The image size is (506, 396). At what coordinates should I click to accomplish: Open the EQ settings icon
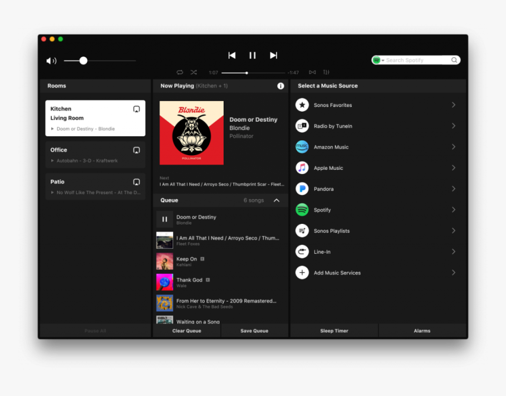point(327,72)
